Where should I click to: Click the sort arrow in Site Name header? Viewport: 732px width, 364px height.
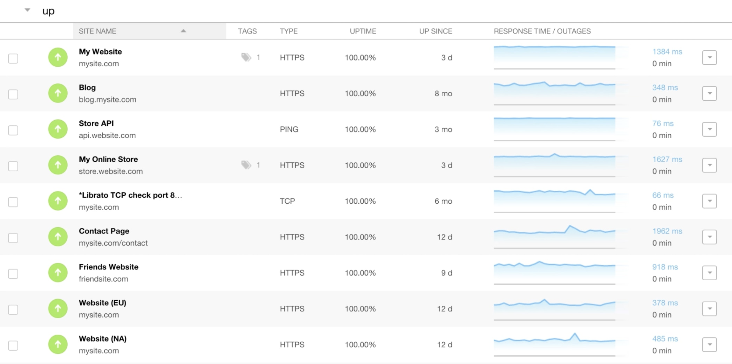coord(183,31)
